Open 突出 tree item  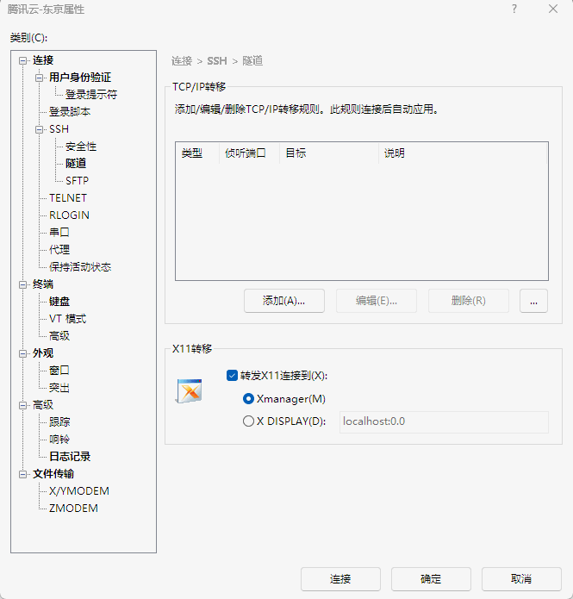[x=59, y=388]
